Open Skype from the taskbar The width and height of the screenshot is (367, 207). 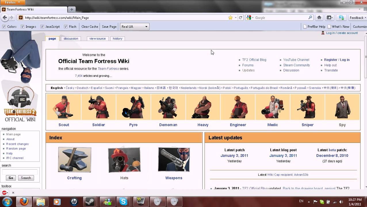point(123,202)
